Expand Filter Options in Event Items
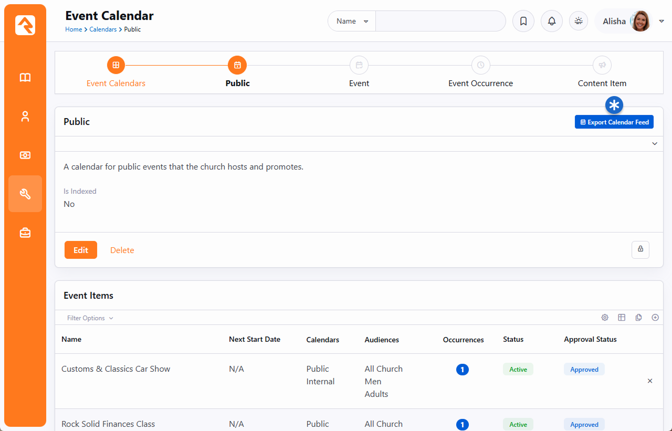The image size is (672, 431). coord(90,318)
